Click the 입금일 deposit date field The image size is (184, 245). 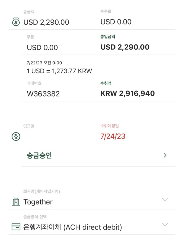click(x=29, y=126)
